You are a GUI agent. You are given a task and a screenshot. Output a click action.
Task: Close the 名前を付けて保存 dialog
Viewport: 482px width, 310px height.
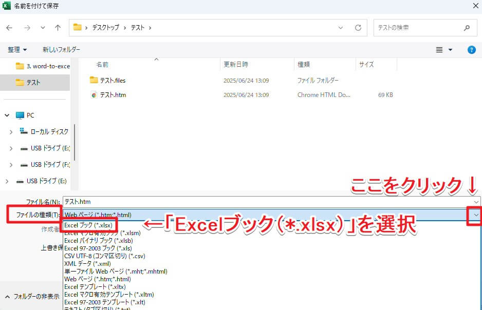475,6
